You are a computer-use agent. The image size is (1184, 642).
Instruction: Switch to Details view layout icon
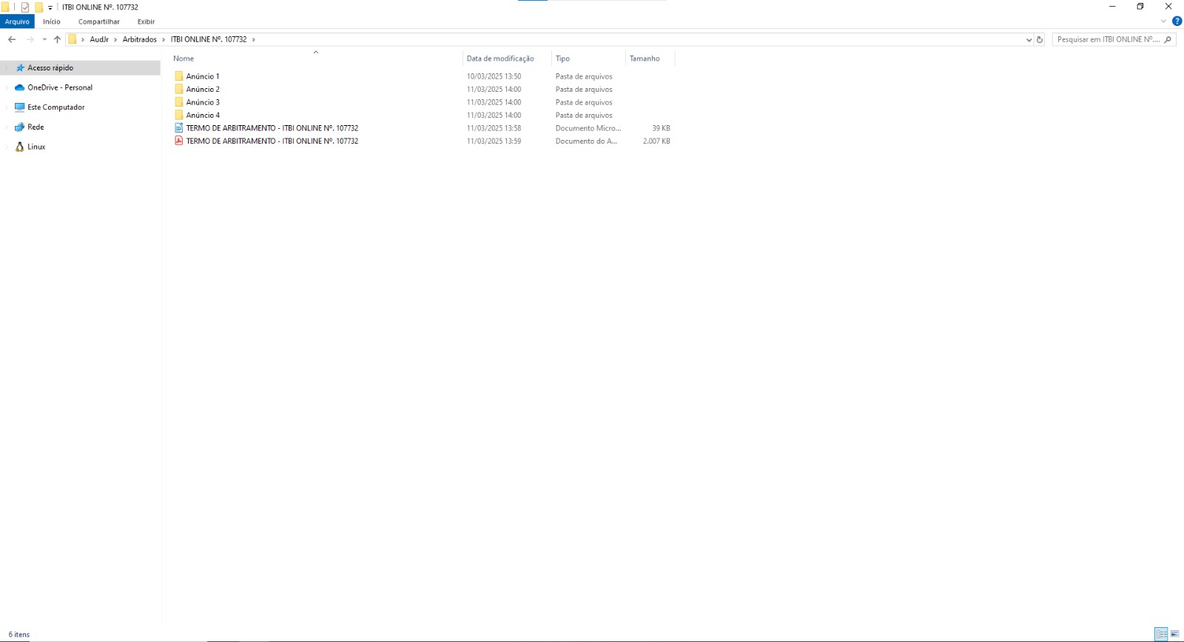pyautogui.click(x=1161, y=634)
